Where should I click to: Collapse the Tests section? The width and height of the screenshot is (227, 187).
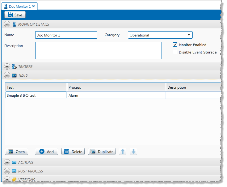click(7, 75)
